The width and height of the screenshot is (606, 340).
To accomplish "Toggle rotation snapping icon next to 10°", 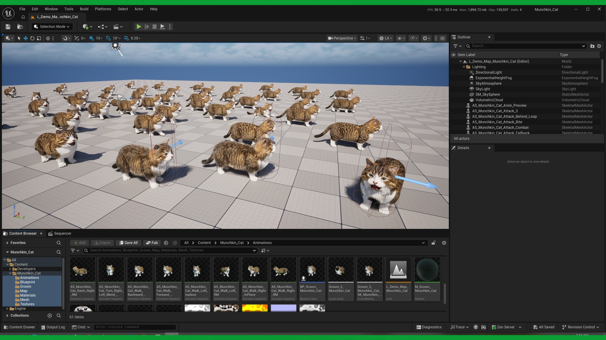I will [x=108, y=38].
